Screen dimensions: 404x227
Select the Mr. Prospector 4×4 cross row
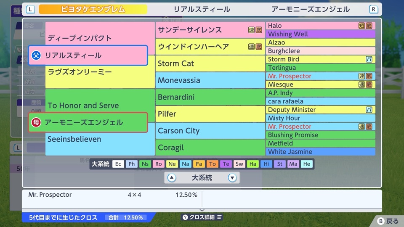point(113,195)
